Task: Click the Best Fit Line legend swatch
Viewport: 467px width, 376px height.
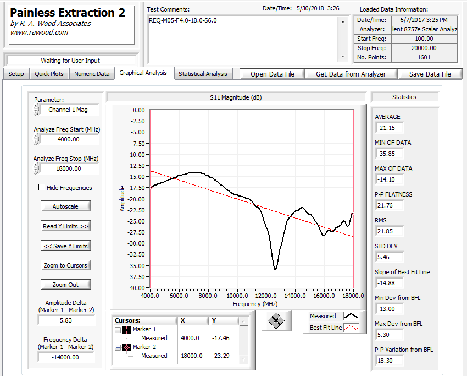Action: [351, 328]
